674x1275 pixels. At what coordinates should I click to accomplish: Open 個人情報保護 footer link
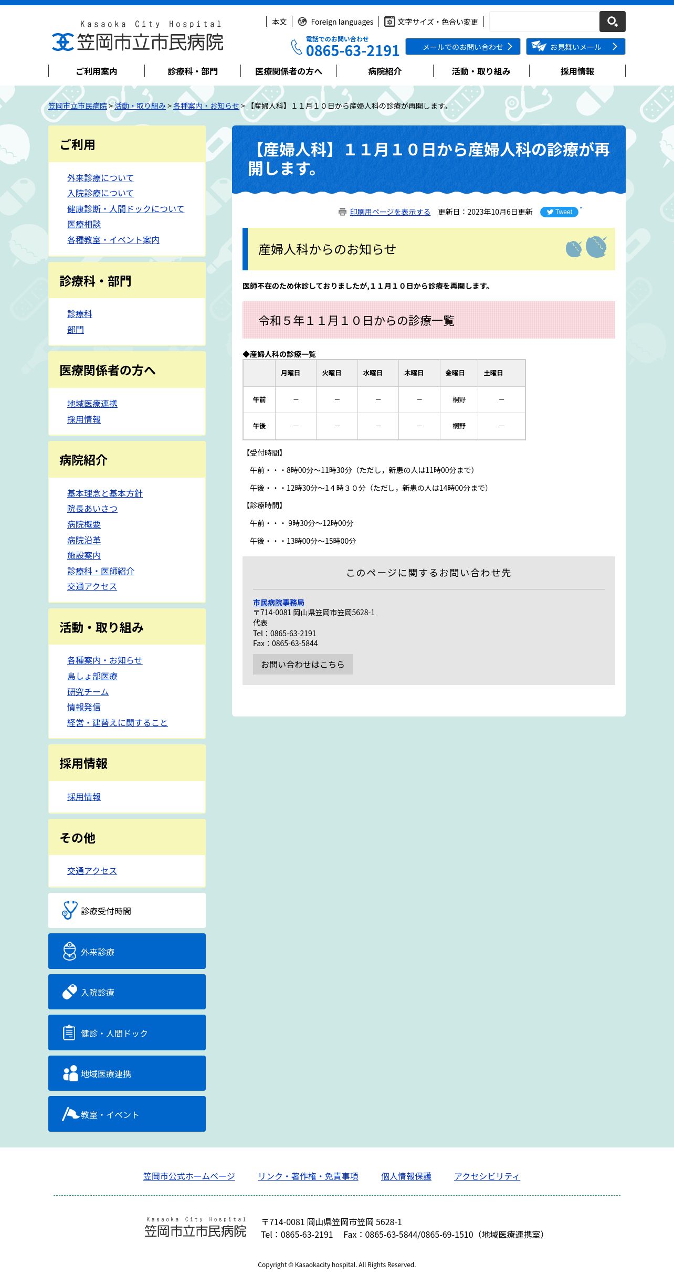point(406,1176)
